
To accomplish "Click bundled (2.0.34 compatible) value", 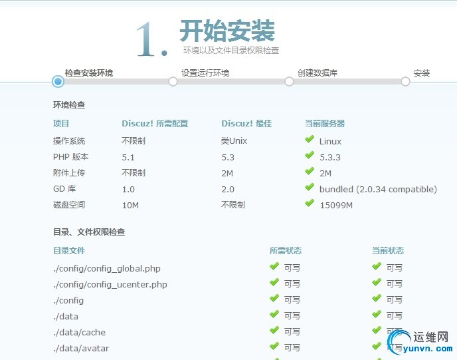I will [x=378, y=190].
